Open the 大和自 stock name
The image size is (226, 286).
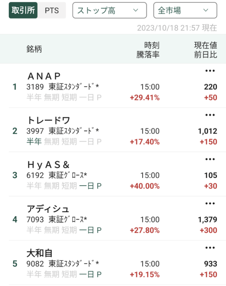click(x=40, y=253)
